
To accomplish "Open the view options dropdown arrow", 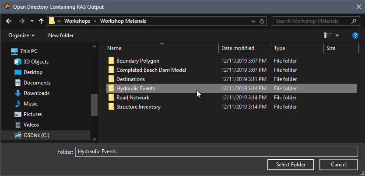I will tap(337, 35).
